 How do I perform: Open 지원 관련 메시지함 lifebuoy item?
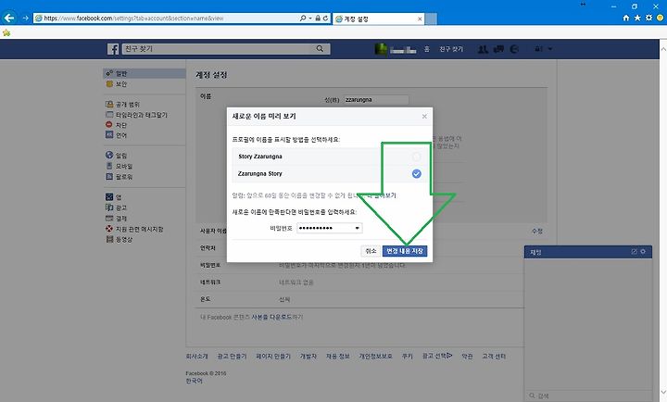134,229
